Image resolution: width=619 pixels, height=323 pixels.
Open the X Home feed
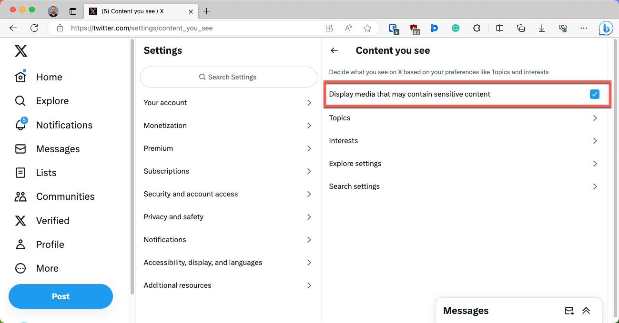tap(49, 77)
